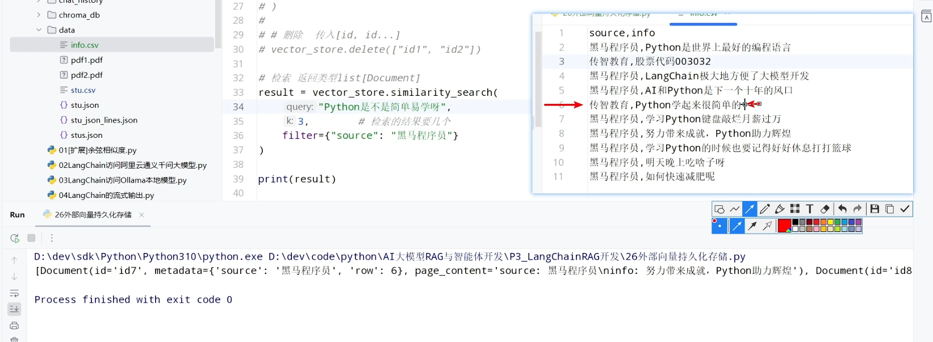The image size is (933, 342).
Task: Choose the black color swatch
Action: [796, 222]
